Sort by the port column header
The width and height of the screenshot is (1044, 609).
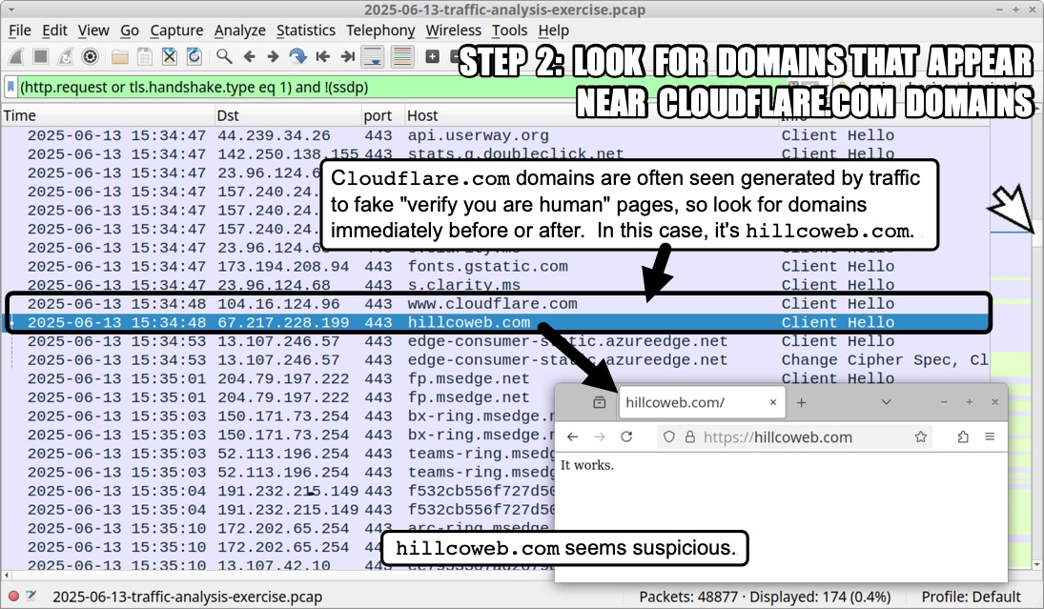(383, 115)
